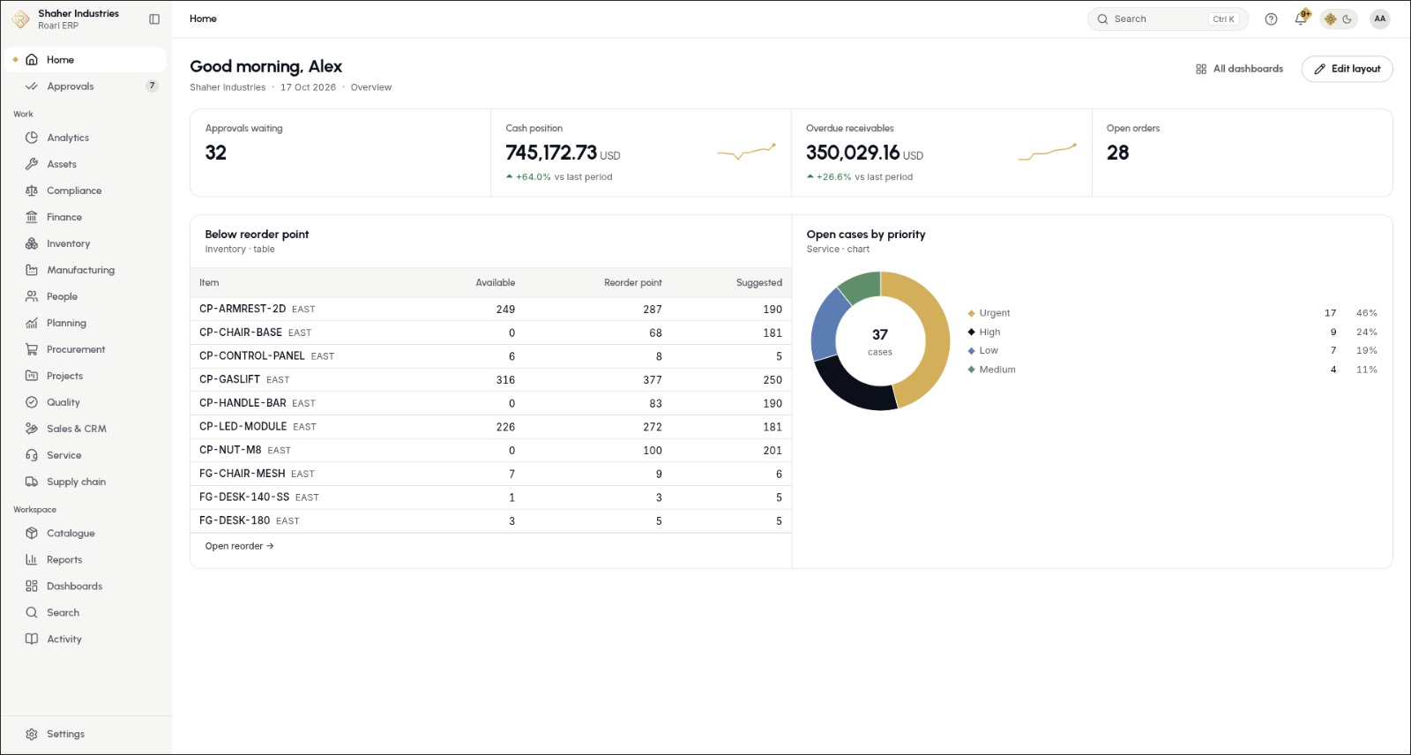The image size is (1411, 755).
Task: Select the CP-CHAIR-BASE table row item
Action: (490, 333)
